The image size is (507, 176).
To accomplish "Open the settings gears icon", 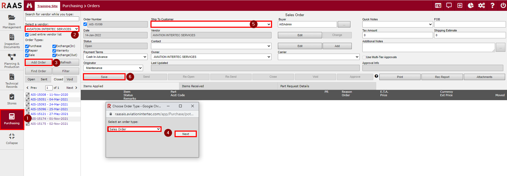I will 481,6.
